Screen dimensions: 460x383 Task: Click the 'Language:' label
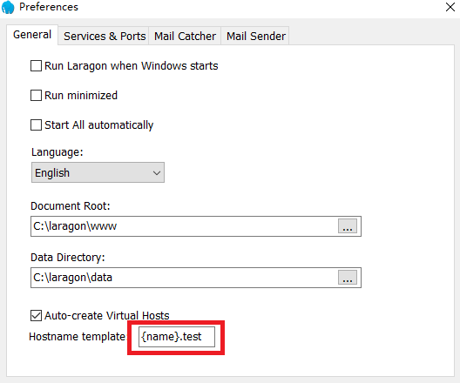pyautogui.click(x=57, y=152)
